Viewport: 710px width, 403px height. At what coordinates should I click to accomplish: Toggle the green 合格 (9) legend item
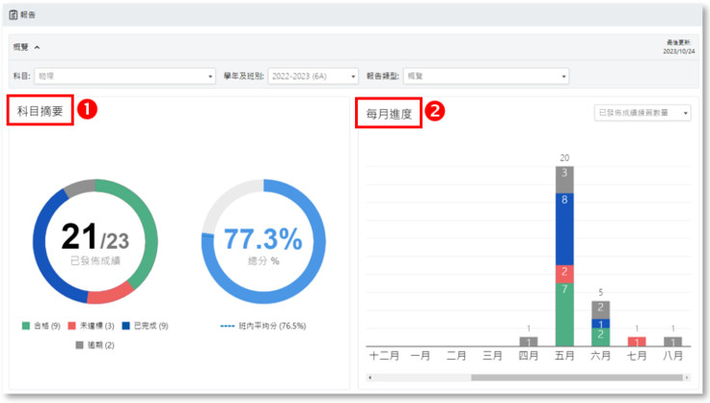41,326
